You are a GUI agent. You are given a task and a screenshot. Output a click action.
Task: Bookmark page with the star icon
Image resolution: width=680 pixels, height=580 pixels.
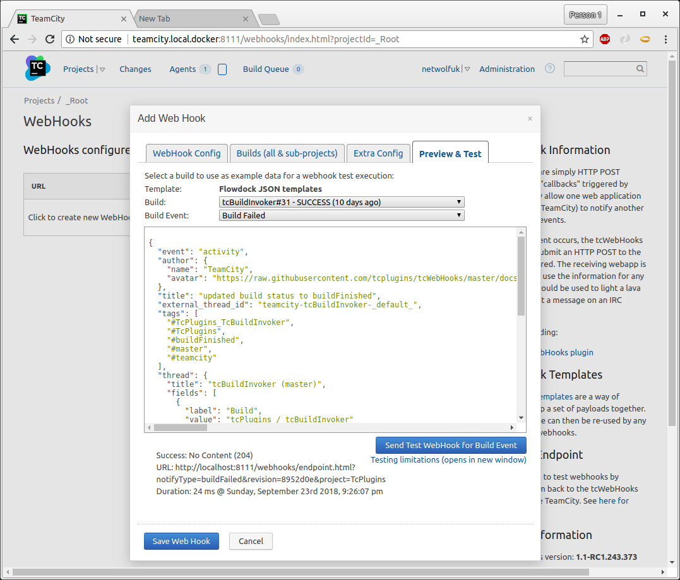point(585,39)
